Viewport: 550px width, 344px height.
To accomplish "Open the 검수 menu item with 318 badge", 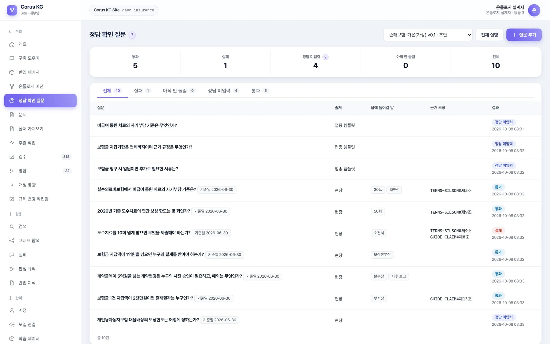I will 40,157.
